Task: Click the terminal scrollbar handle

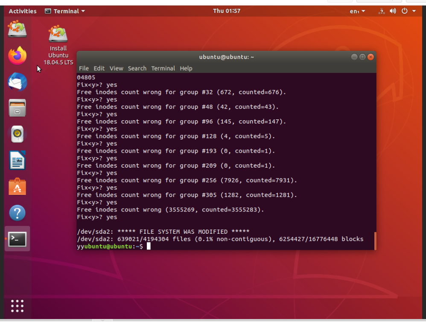Action: 375,241
